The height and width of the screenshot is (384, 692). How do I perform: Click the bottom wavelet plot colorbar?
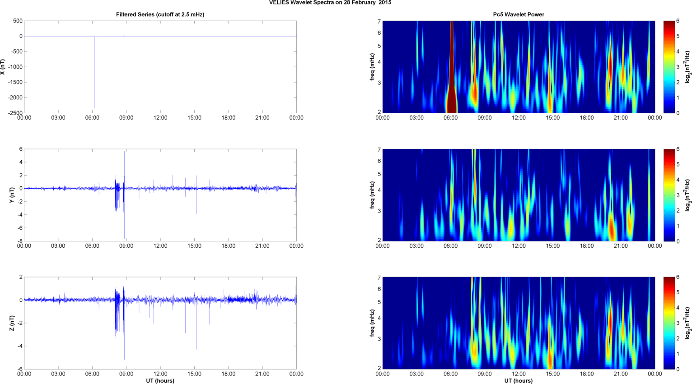point(669,323)
